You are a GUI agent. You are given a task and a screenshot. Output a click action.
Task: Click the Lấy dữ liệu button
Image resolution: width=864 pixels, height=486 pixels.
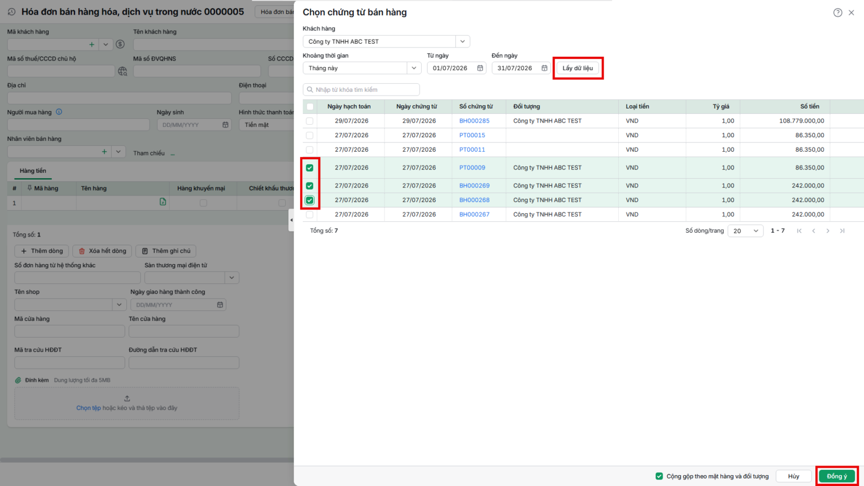[x=578, y=68]
